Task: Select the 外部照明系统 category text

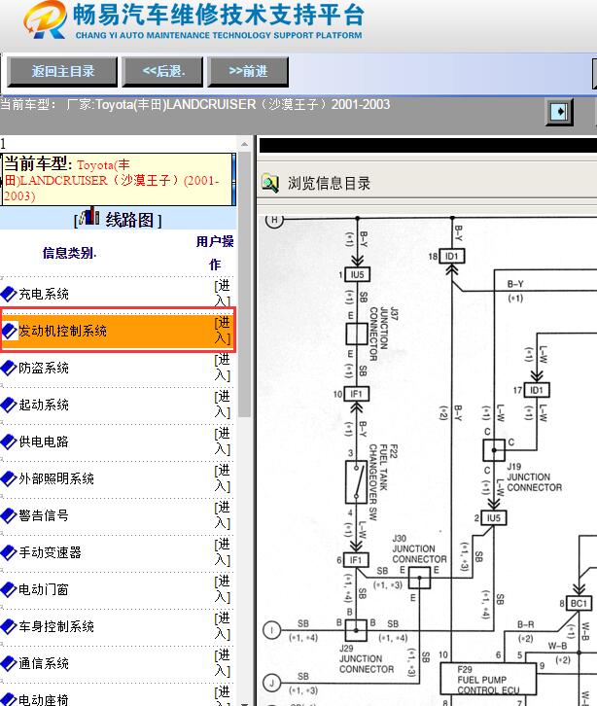Action: tap(56, 478)
